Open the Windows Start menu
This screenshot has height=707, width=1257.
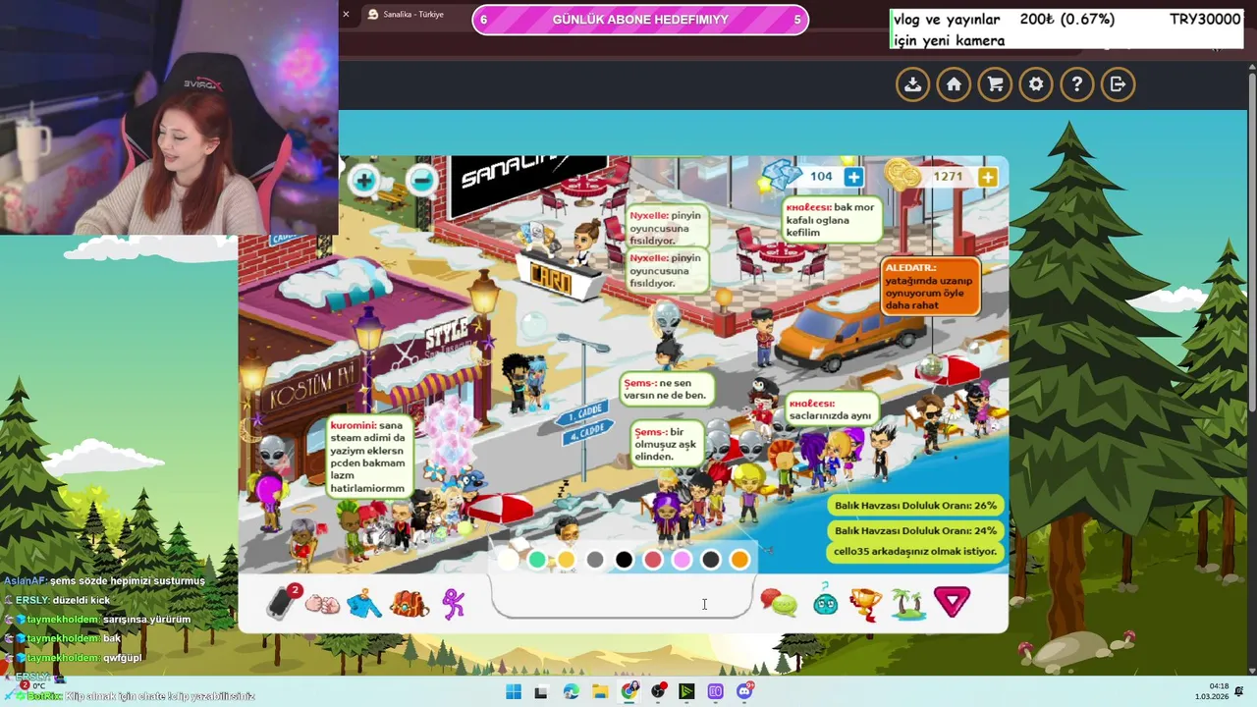coord(513,692)
